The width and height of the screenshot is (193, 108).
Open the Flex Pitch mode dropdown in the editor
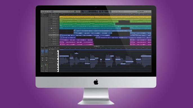click(58, 48)
